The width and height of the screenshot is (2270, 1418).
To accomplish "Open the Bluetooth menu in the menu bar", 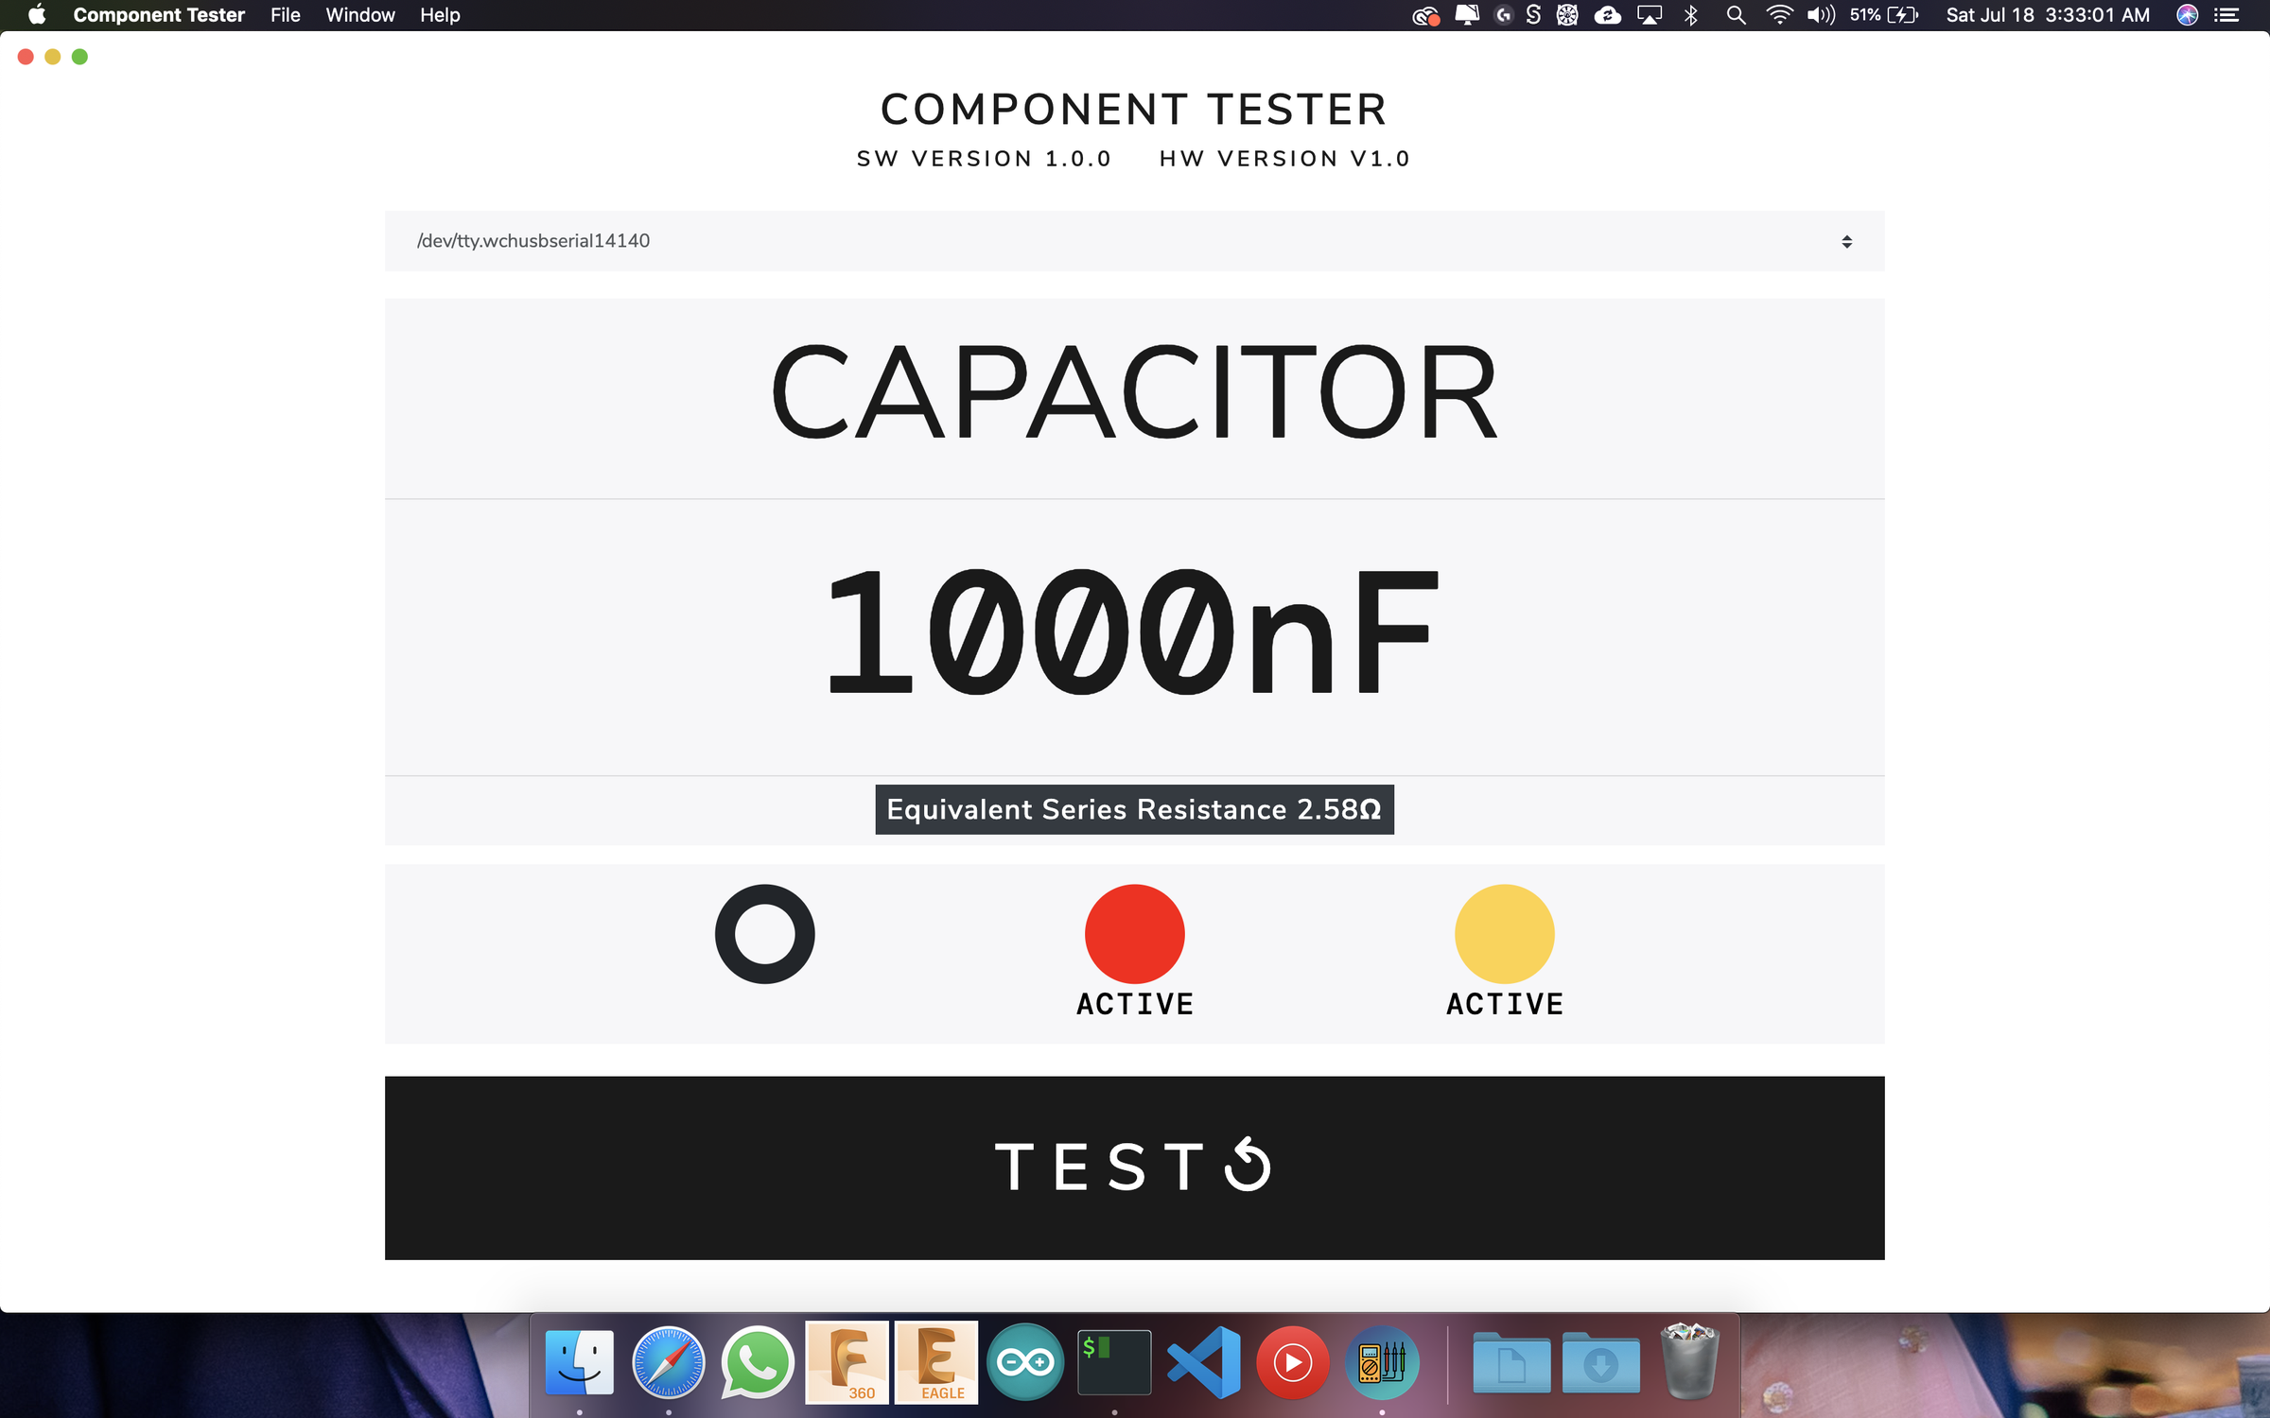I will [x=1691, y=15].
